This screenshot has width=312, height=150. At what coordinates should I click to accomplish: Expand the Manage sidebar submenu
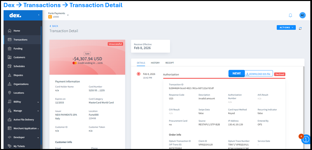point(38,111)
